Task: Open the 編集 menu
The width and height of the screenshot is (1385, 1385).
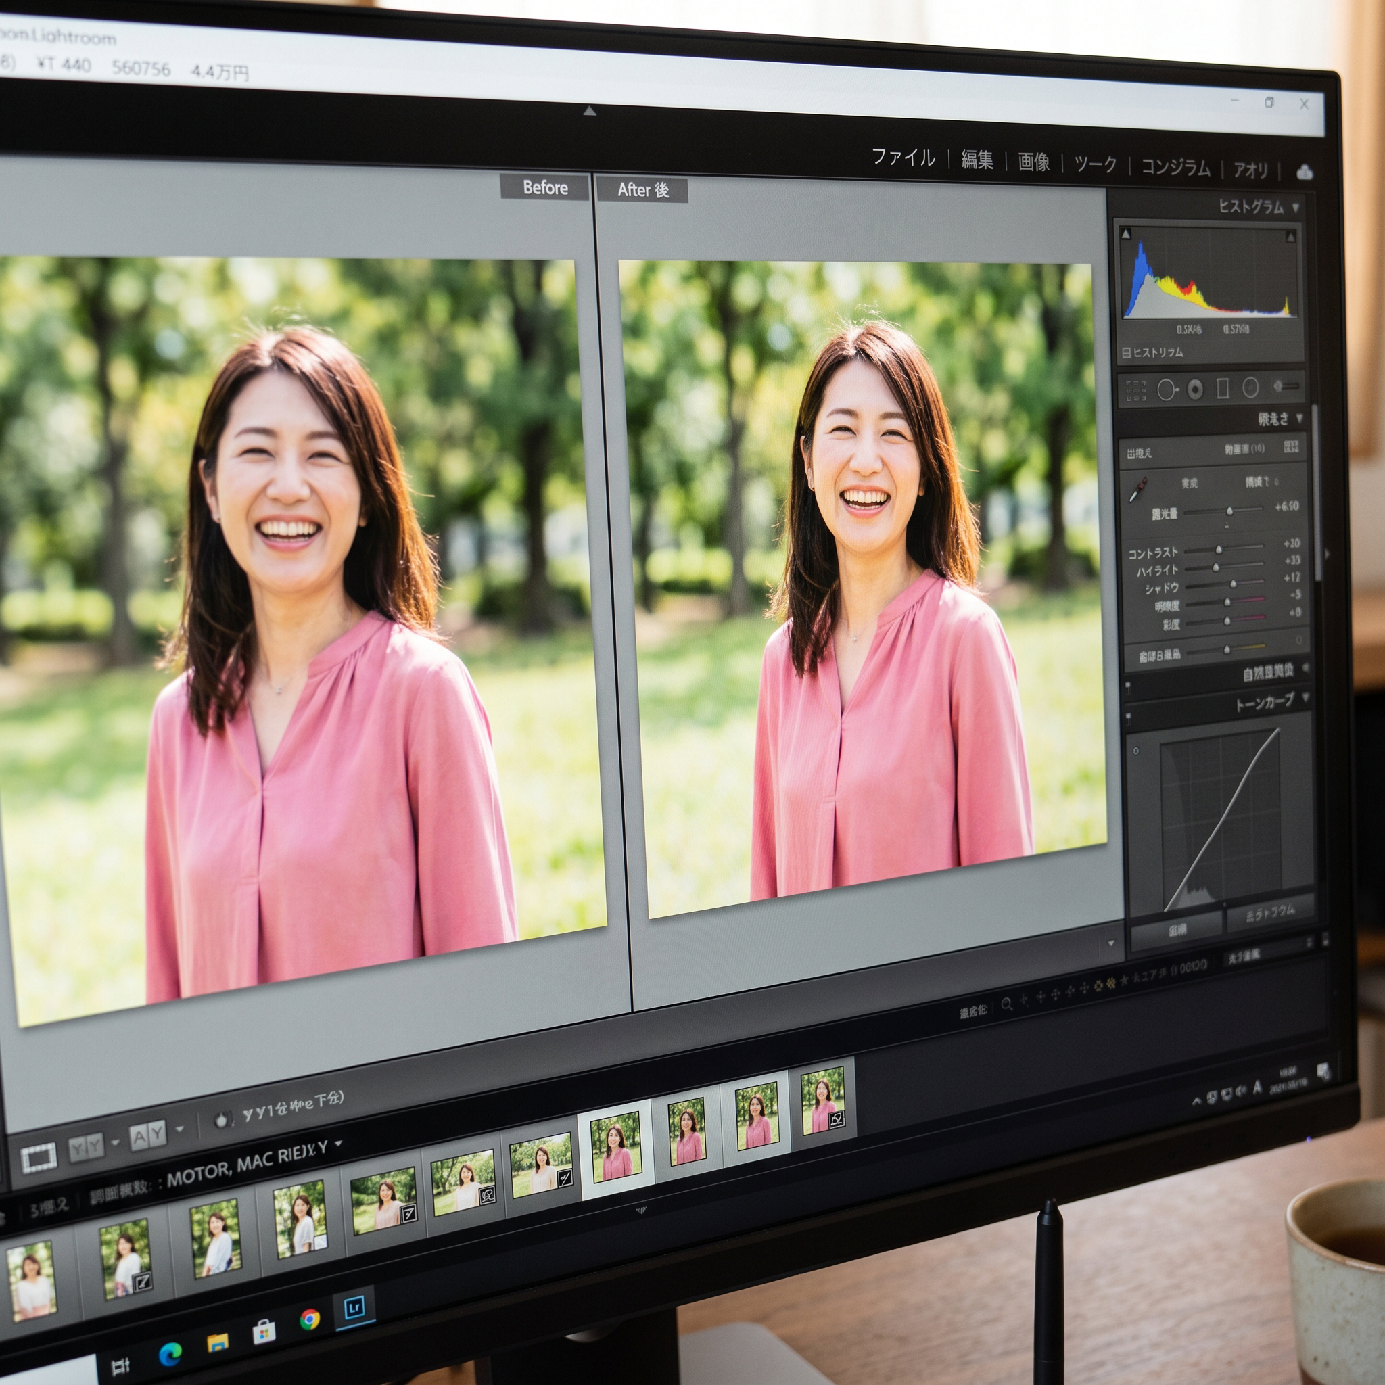Action: [977, 160]
